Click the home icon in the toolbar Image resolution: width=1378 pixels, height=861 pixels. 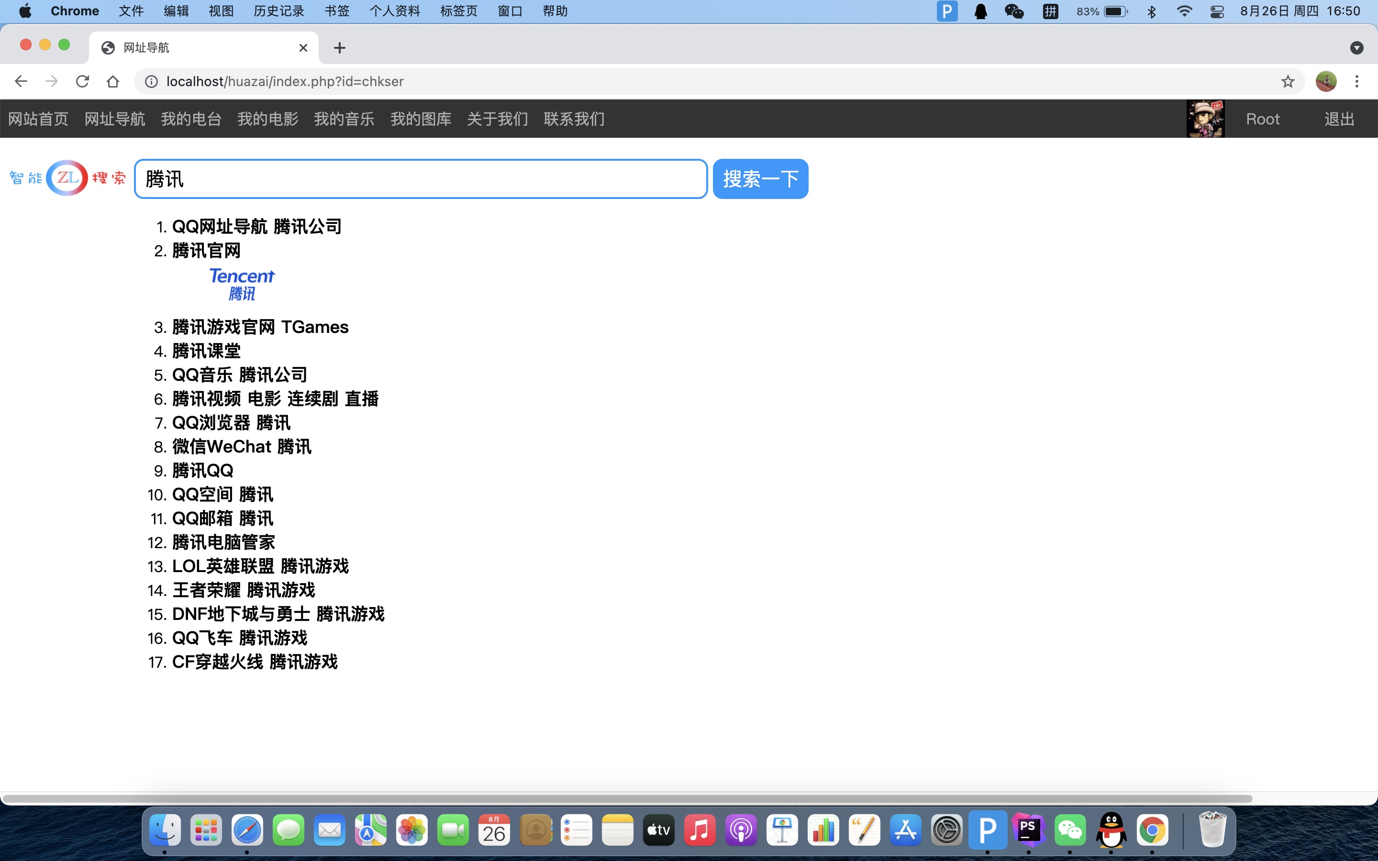click(x=113, y=81)
